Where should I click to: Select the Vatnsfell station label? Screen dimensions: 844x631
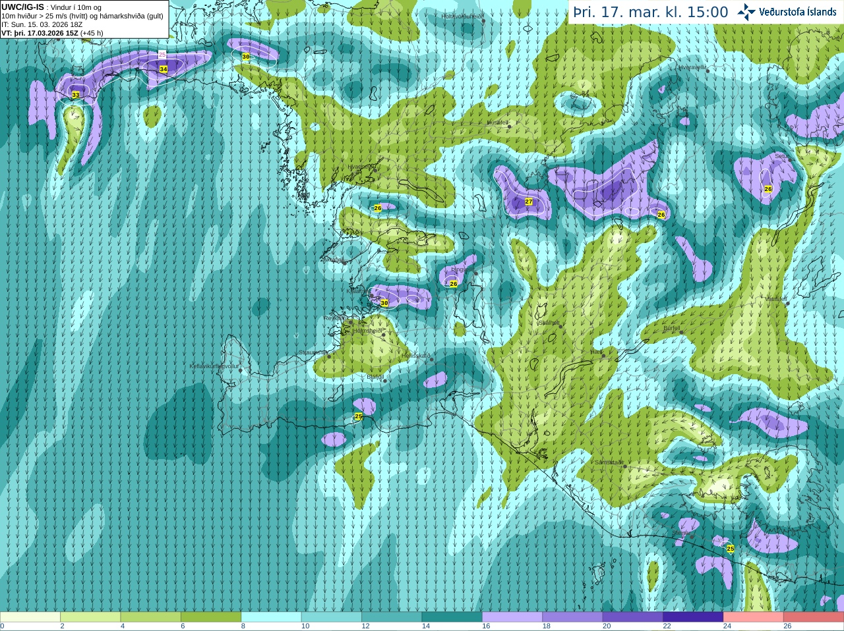(x=776, y=299)
